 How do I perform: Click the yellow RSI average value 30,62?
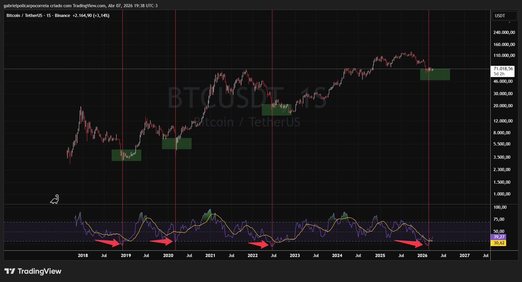(x=499, y=243)
